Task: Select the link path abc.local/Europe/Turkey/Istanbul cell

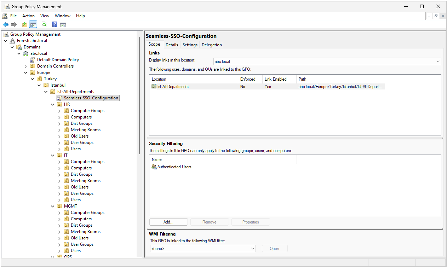Action: click(x=340, y=87)
